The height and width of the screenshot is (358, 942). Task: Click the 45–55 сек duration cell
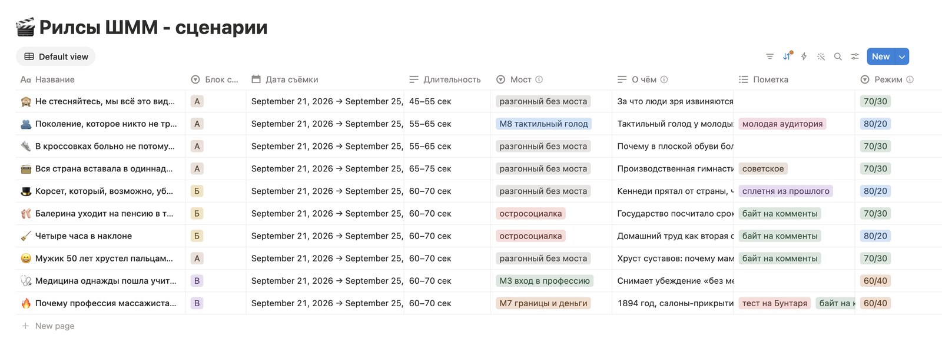coord(447,101)
